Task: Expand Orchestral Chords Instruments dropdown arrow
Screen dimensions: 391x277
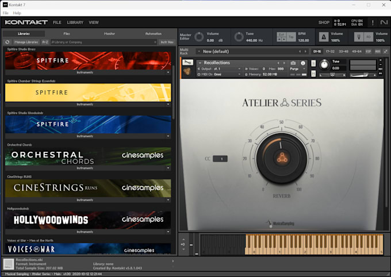Action: tap(168, 168)
